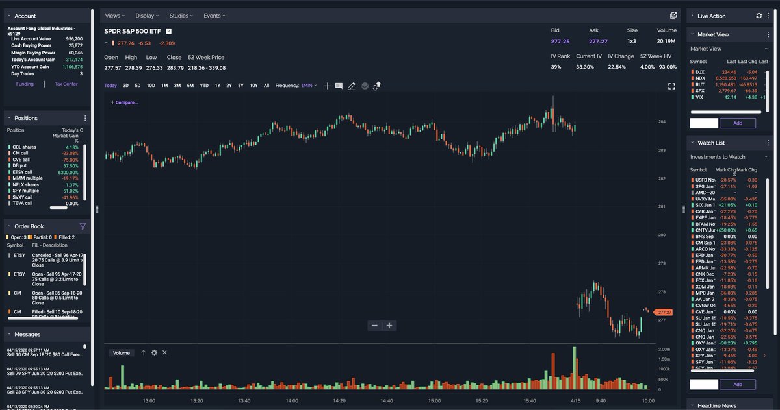Image resolution: width=780 pixels, height=410 pixels.
Task: Open Market View panel options menu
Action: coord(768,34)
